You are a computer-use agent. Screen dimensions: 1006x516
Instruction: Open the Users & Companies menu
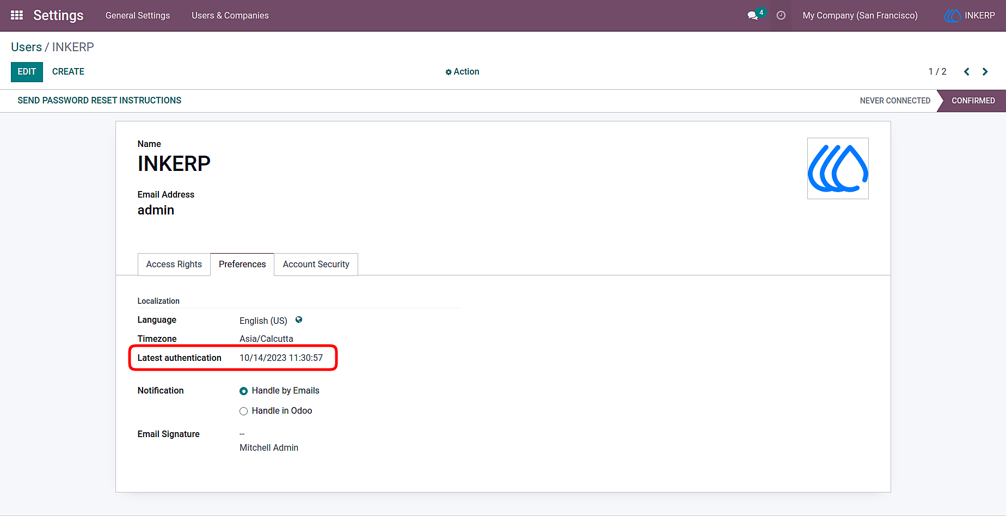pos(230,15)
